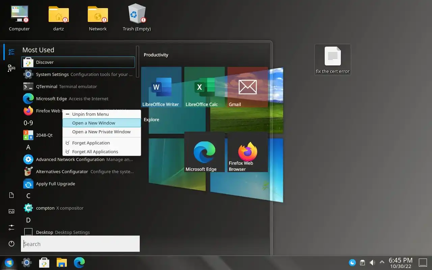Click the 'D' section header
432x270 pixels.
28,220
